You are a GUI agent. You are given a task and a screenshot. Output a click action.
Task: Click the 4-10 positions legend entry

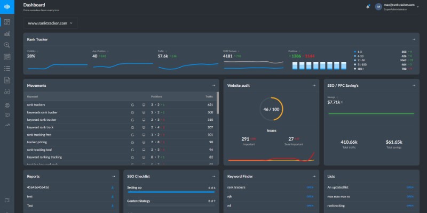(x=359, y=56)
